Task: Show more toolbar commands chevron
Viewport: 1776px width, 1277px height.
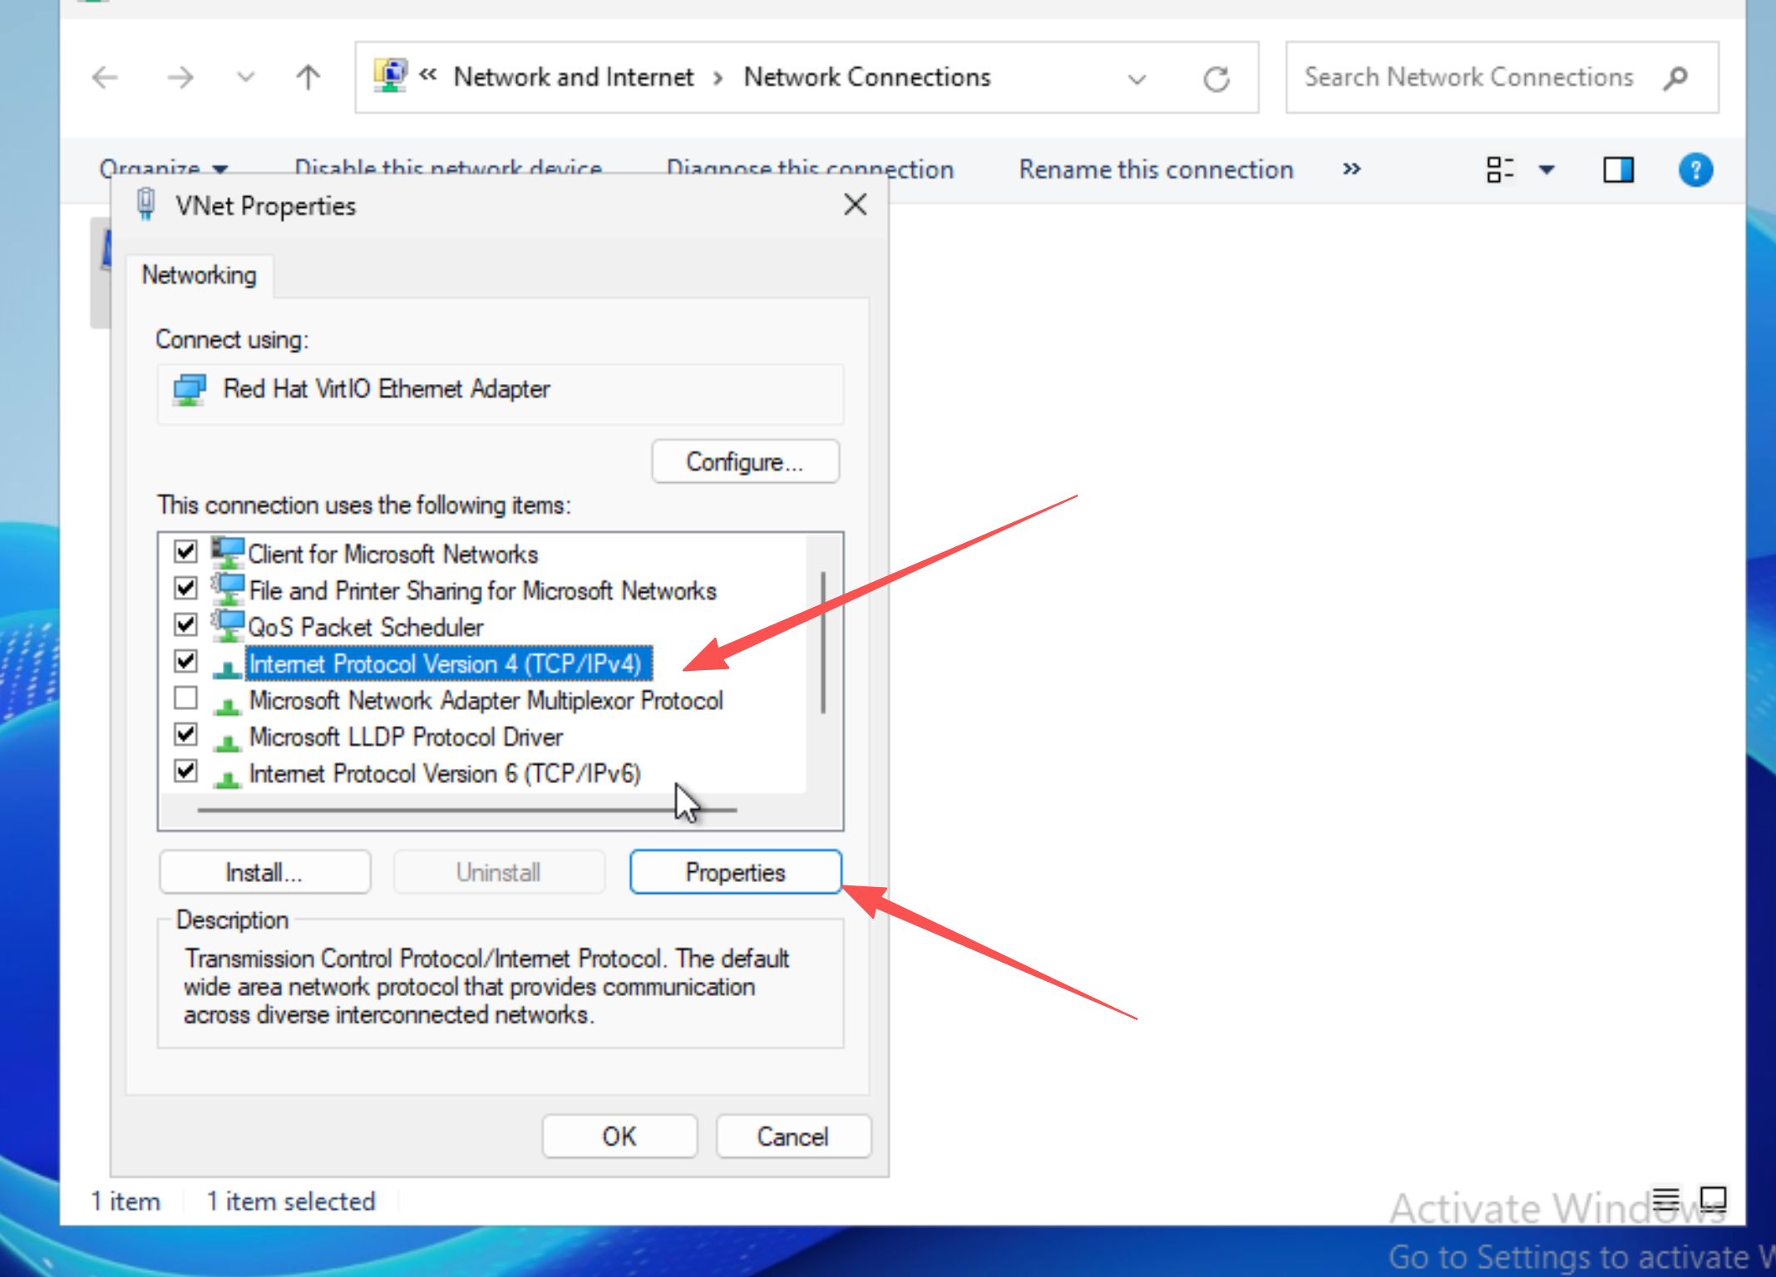Action: tap(1352, 169)
